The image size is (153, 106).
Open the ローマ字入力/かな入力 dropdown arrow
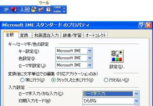click(x=136, y=94)
